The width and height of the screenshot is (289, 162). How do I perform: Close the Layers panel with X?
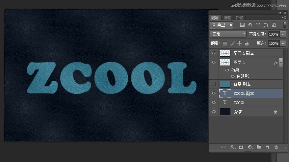[285, 13]
